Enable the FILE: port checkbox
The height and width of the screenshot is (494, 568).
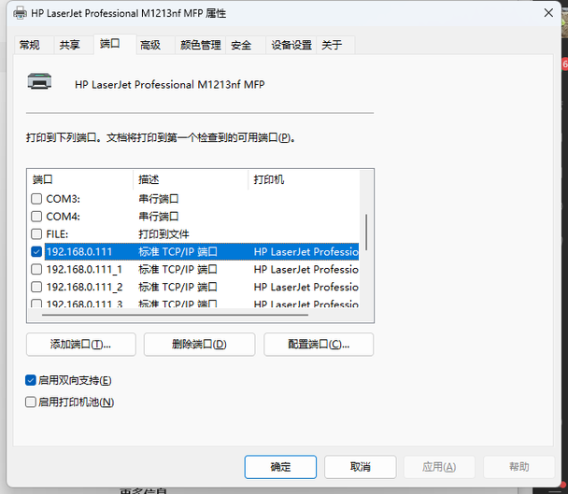[x=36, y=234]
